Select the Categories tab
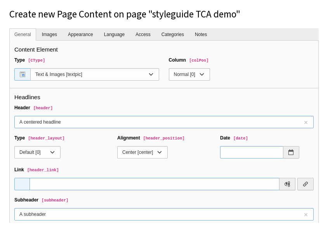The image size is (328, 248). click(172, 34)
